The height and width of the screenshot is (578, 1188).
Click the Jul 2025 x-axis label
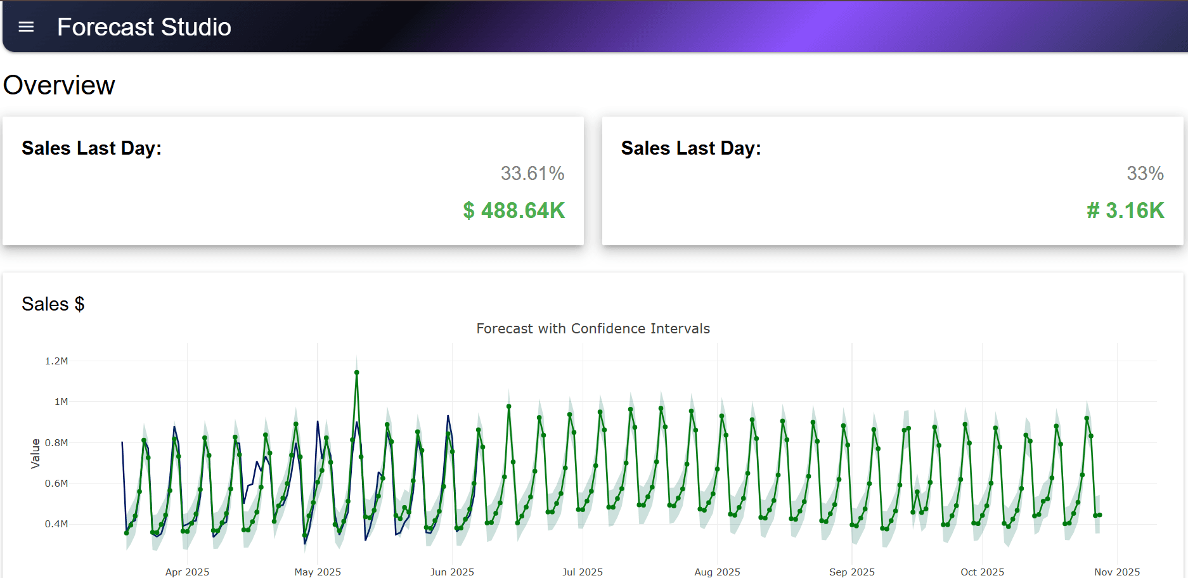coord(583,572)
